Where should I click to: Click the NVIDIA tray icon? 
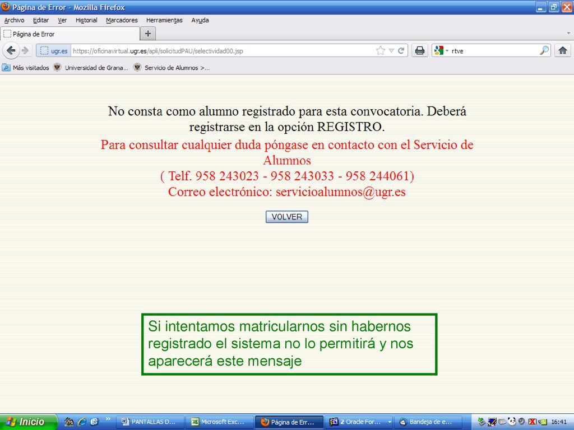click(543, 422)
